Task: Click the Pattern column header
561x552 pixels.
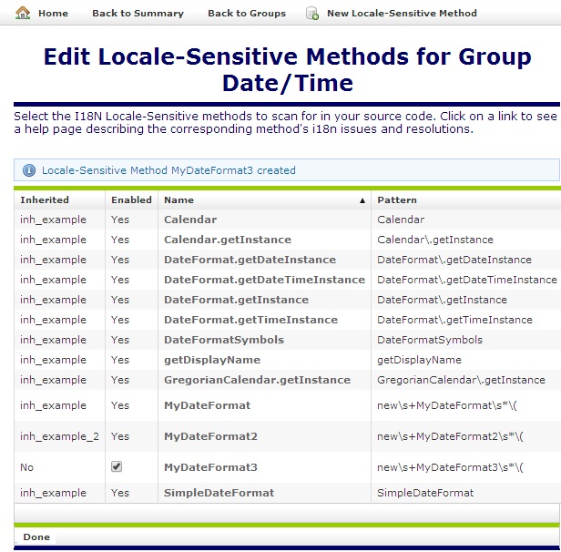Action: click(397, 199)
